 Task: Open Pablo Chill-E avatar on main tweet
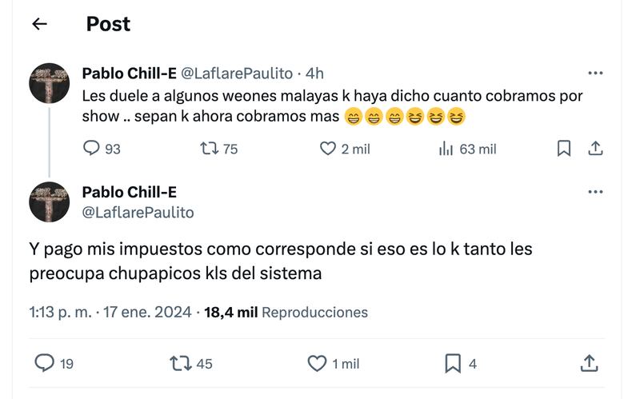[50, 201]
